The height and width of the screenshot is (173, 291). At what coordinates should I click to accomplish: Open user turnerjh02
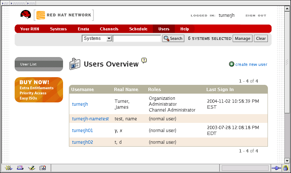click(82, 142)
